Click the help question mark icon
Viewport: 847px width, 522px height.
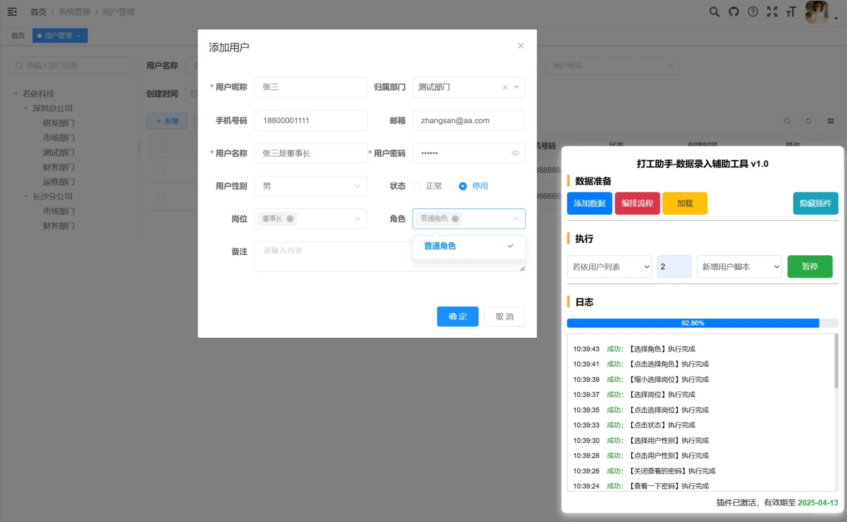(x=753, y=11)
